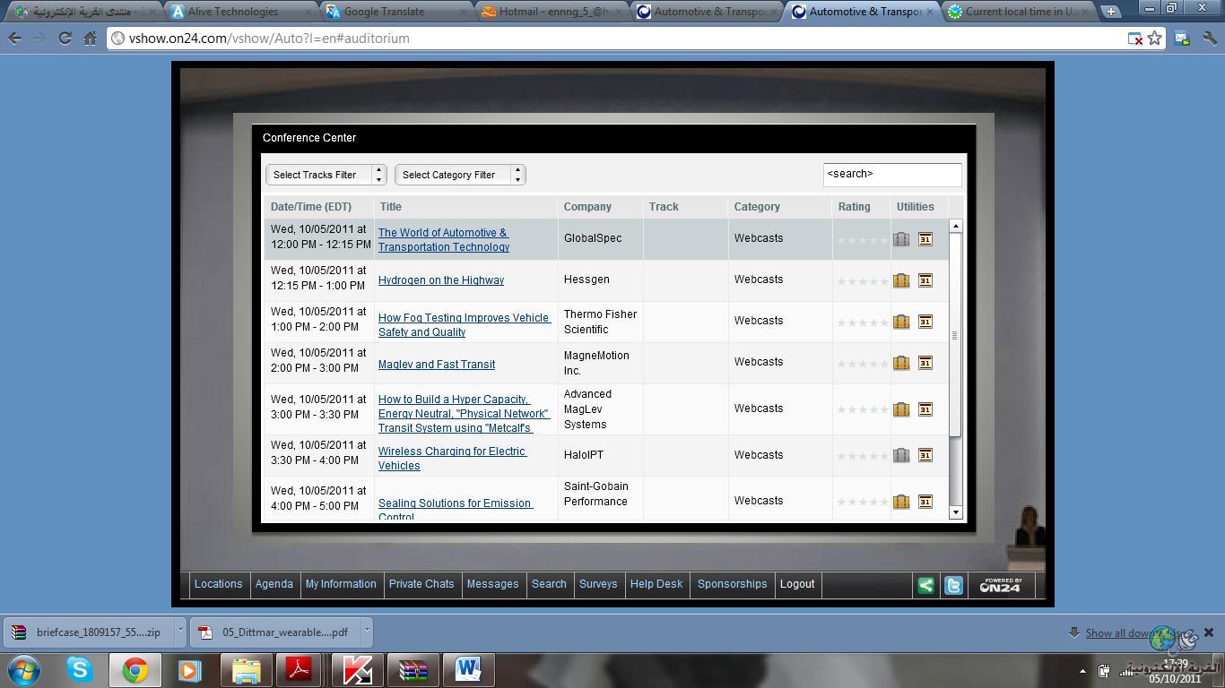Click the conference search input field
The width and height of the screenshot is (1225, 688).
(x=892, y=175)
